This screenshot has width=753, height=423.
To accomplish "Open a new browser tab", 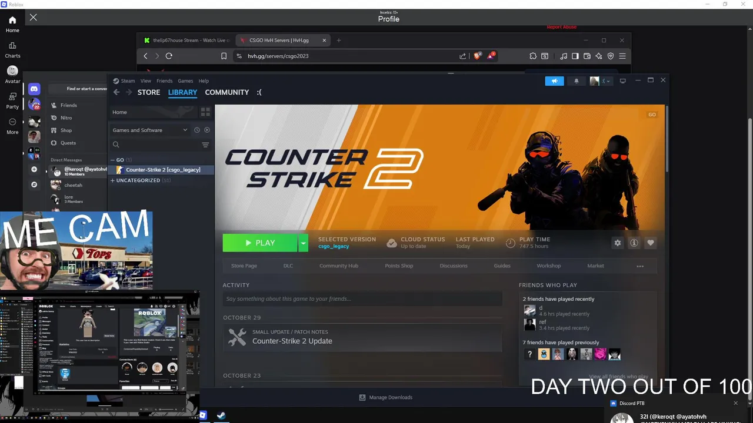I will tap(338, 41).
